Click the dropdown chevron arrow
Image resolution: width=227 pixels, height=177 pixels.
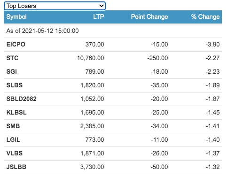[x=102, y=6]
